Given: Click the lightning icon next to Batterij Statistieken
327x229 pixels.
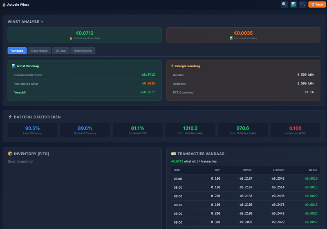Looking at the screenshot, I should coord(10,117).
